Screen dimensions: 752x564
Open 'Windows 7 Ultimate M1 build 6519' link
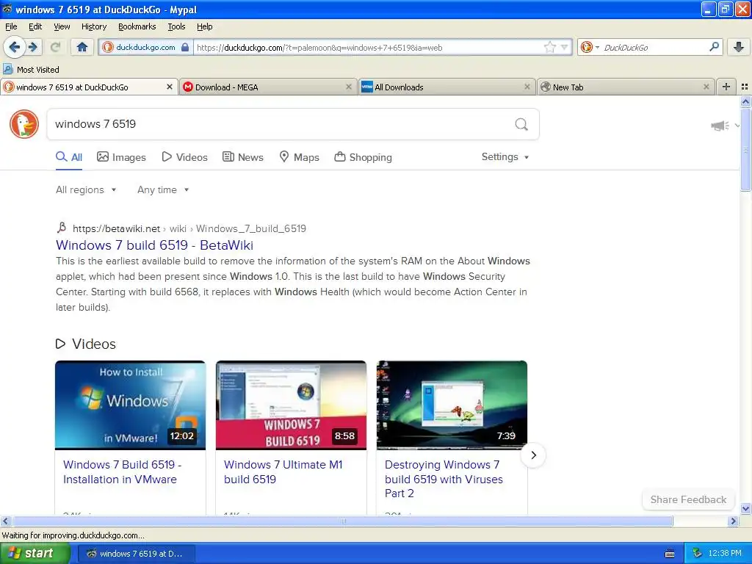click(x=283, y=472)
